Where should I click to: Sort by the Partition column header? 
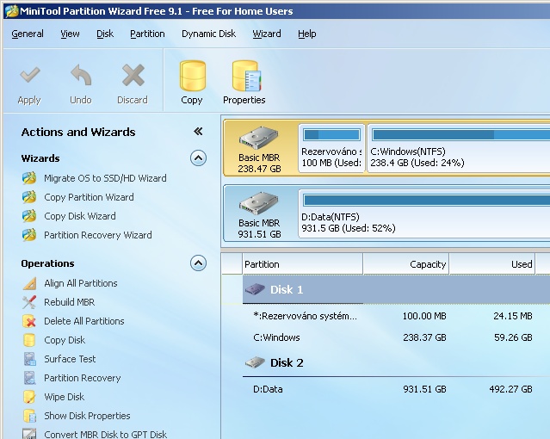click(x=302, y=264)
